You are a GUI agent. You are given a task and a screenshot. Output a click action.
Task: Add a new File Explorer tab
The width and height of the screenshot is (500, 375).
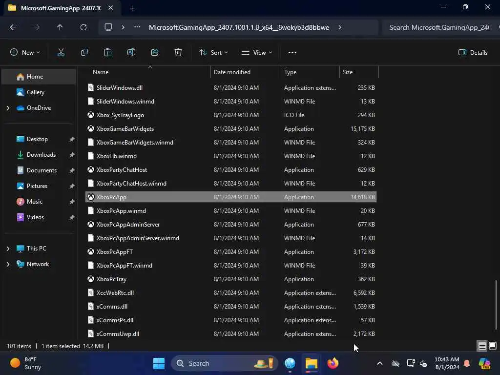(132, 8)
